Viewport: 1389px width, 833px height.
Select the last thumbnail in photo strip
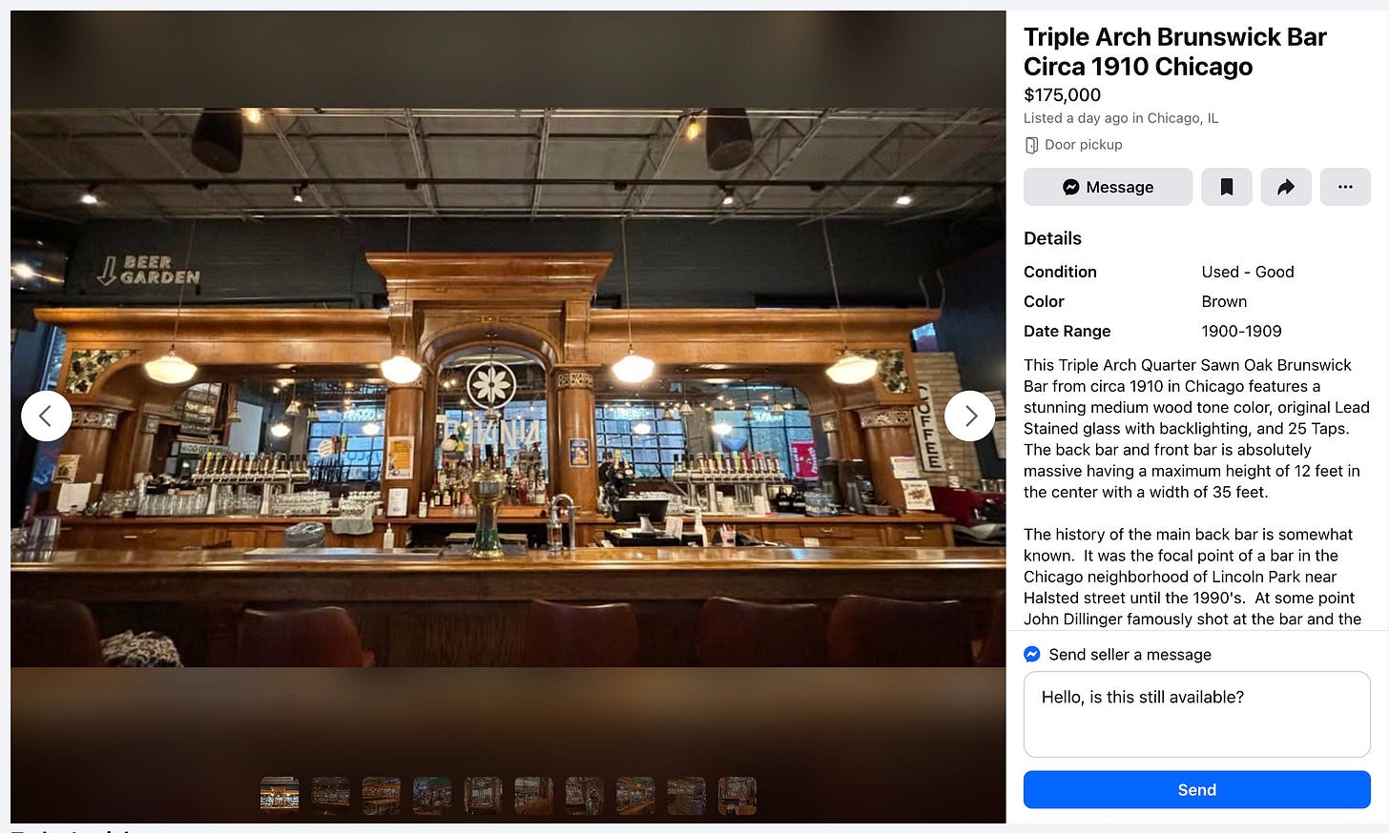737,795
